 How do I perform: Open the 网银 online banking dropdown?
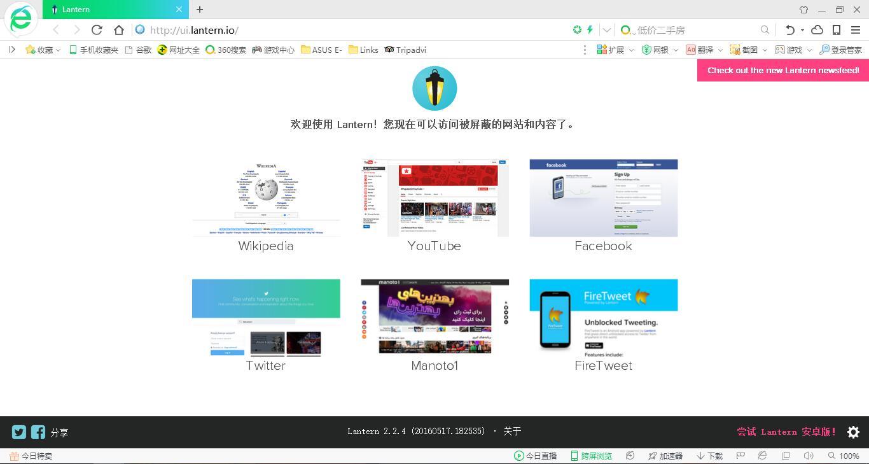pos(660,50)
